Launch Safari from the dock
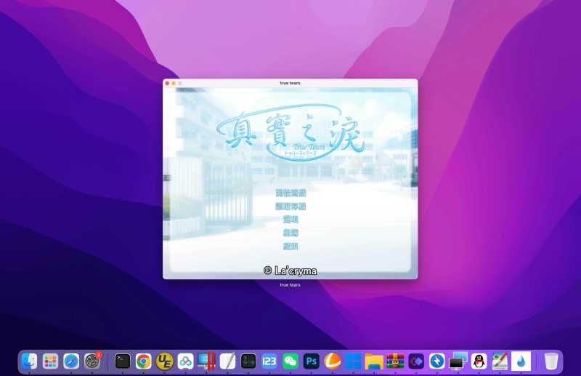 (x=71, y=361)
